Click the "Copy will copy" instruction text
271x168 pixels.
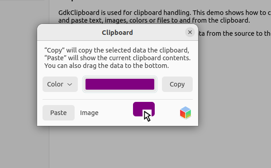(x=117, y=50)
